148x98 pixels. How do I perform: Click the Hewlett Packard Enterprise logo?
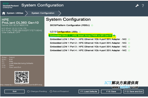click(11, 6)
